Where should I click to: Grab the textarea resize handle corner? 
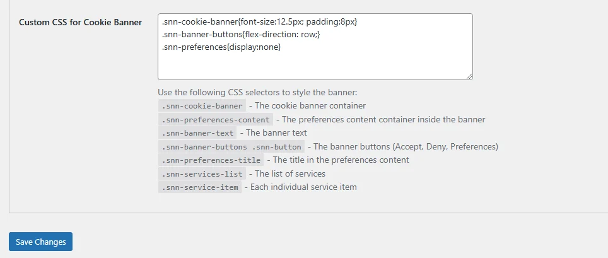point(469,76)
